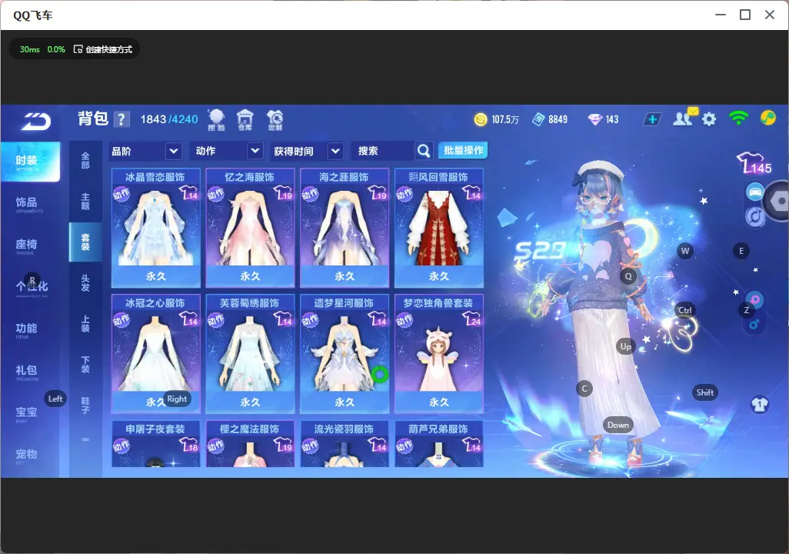This screenshot has width=789, height=554.
Task: Click the plus recharge button
Action: [652, 119]
